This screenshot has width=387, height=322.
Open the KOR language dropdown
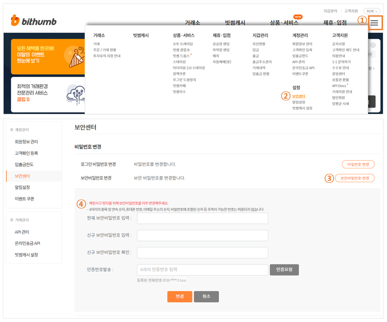(x=372, y=11)
